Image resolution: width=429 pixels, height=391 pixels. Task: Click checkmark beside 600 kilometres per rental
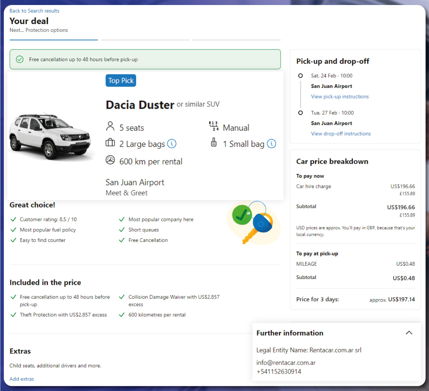point(122,315)
